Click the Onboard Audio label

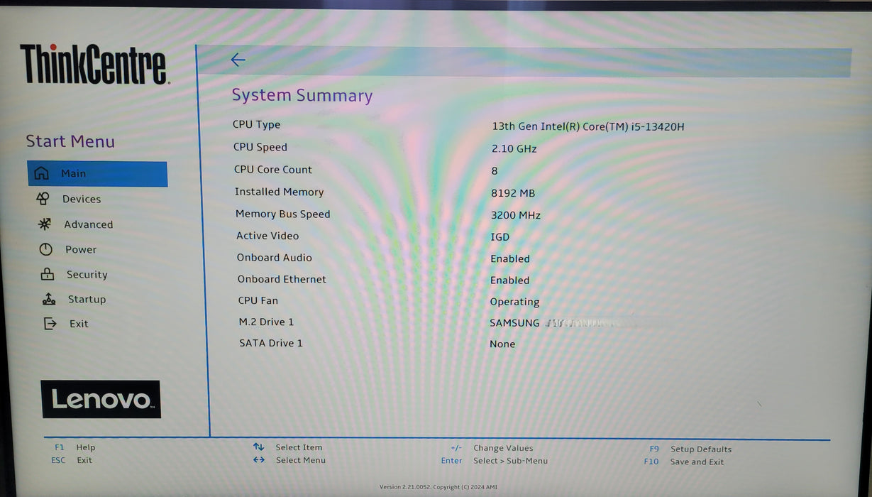click(x=275, y=258)
